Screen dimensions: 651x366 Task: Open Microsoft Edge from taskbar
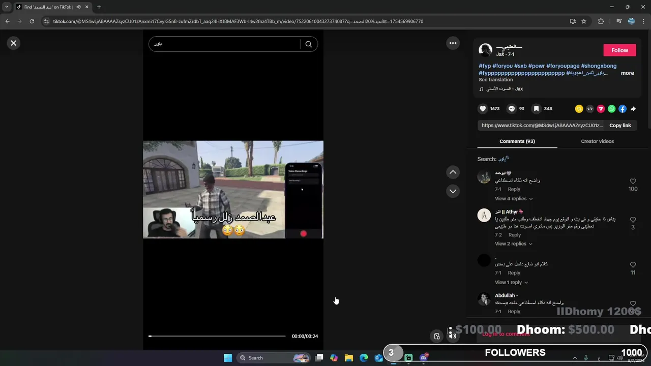(364, 358)
